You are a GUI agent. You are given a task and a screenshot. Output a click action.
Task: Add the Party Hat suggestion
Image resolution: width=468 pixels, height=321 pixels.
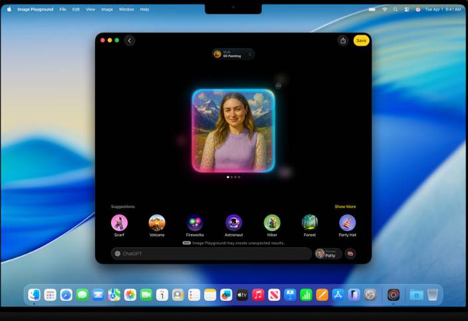coord(348,226)
